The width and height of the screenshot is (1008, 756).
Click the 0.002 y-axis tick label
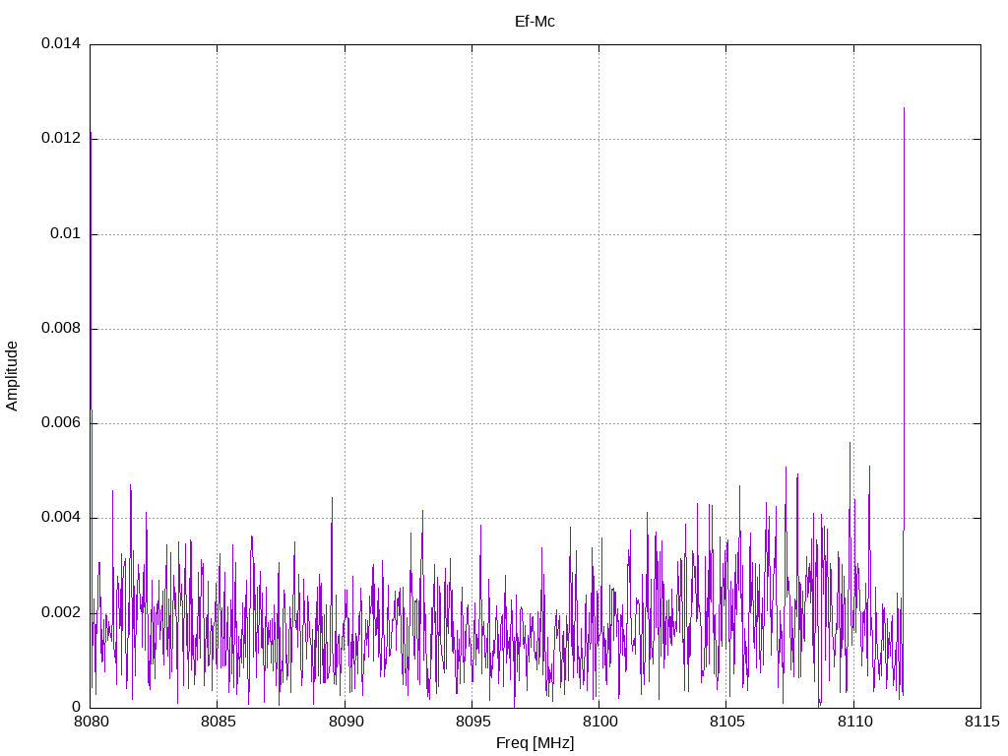click(60, 612)
